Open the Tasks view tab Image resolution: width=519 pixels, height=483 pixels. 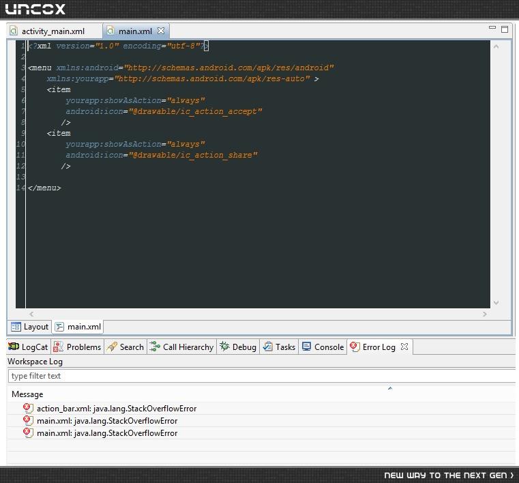click(279, 347)
